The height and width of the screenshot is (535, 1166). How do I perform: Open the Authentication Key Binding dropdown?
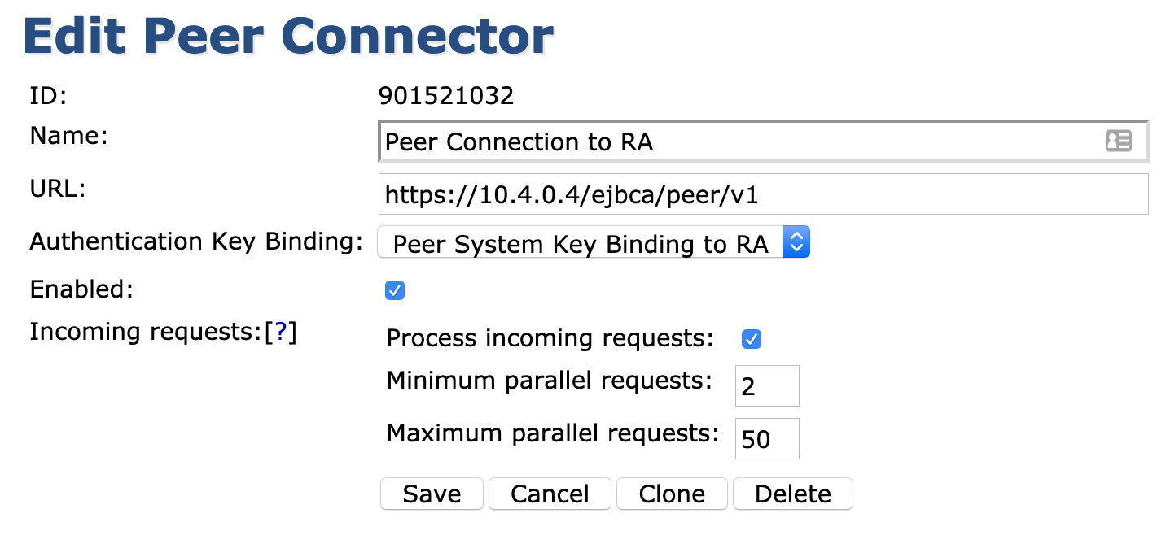click(x=594, y=243)
